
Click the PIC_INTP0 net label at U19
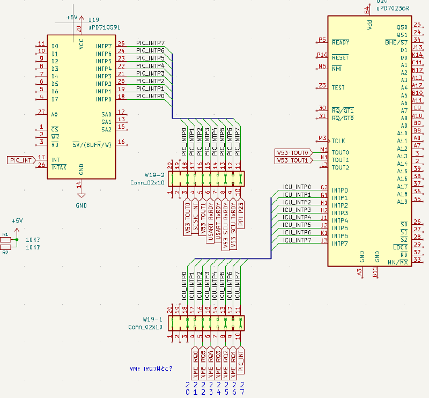(x=150, y=95)
